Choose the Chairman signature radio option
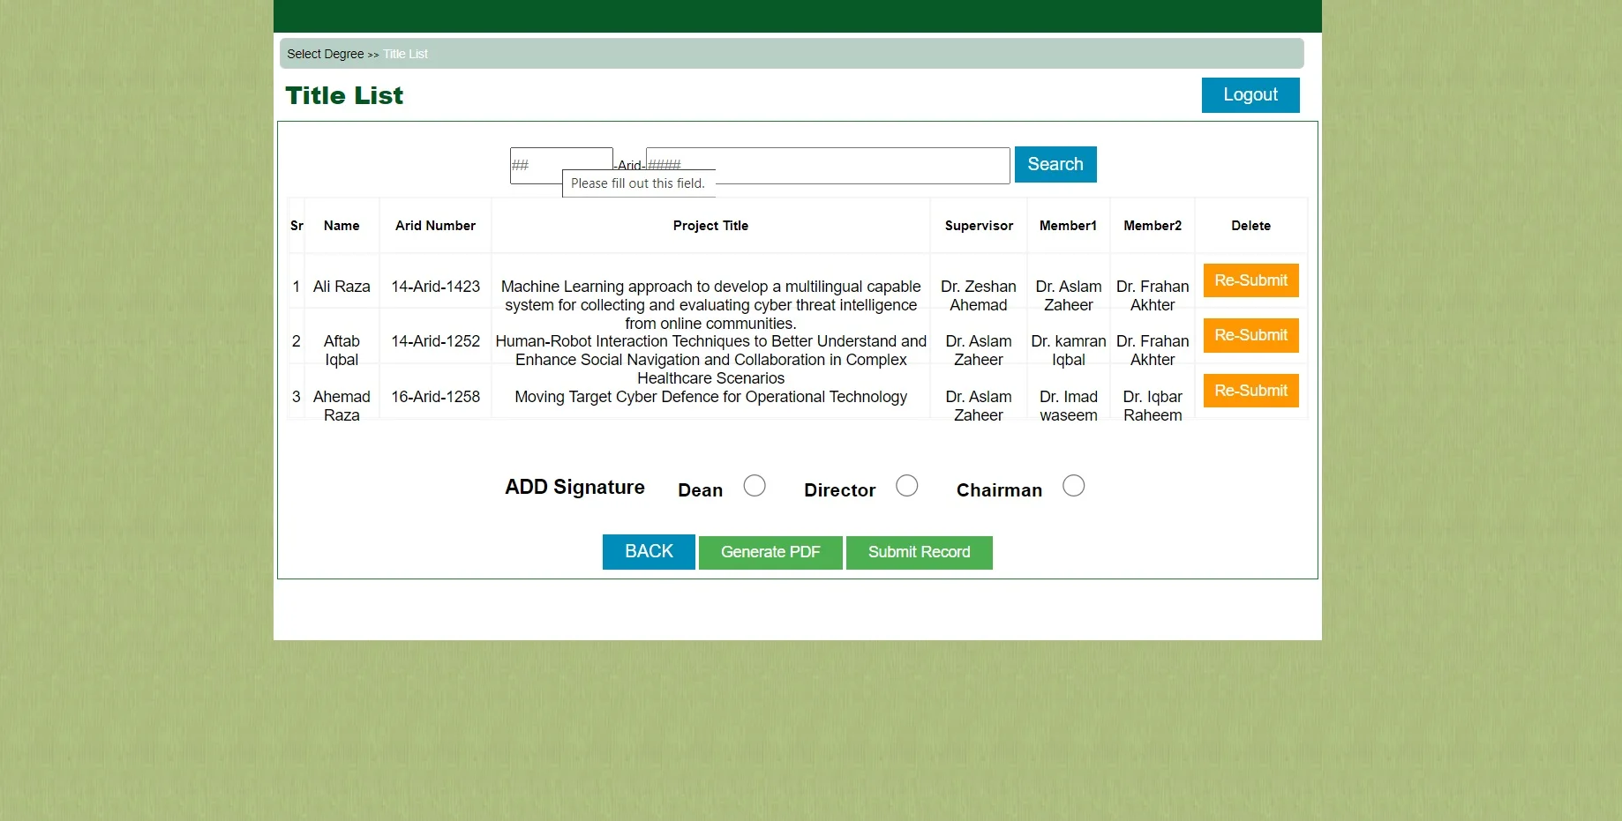 (1073, 486)
